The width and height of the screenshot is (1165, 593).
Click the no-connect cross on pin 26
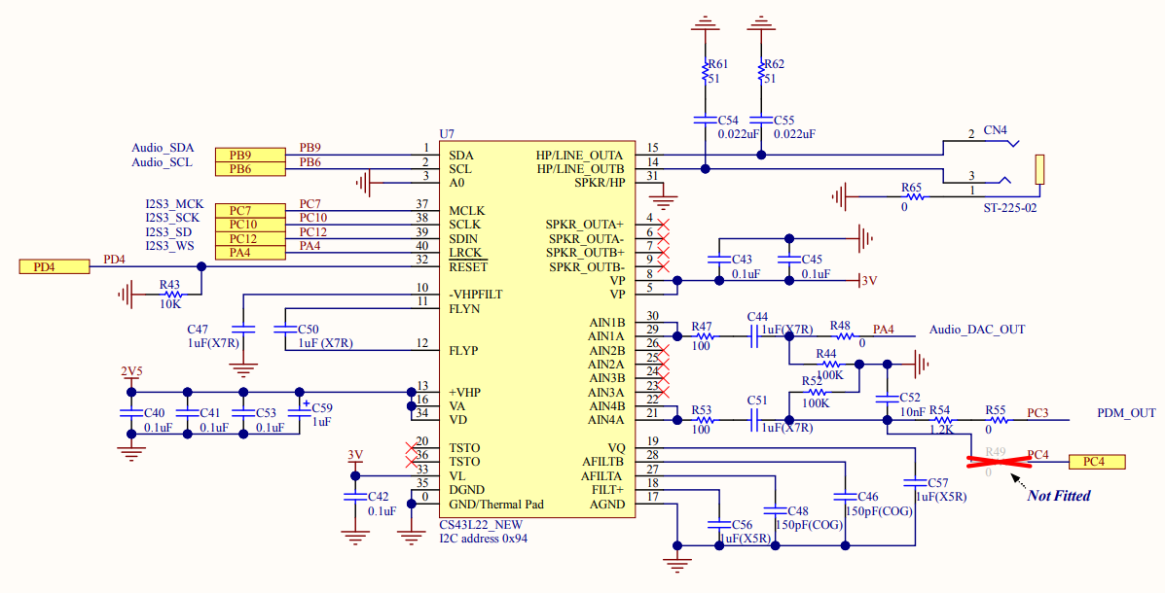[x=664, y=350]
